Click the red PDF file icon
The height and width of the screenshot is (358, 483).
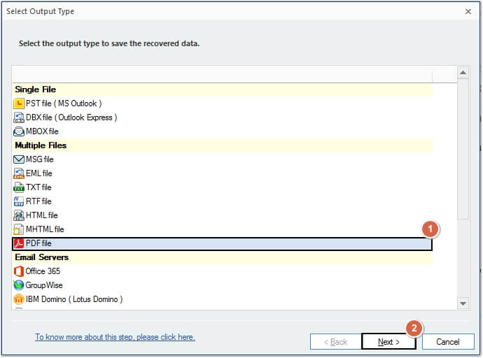(x=19, y=243)
